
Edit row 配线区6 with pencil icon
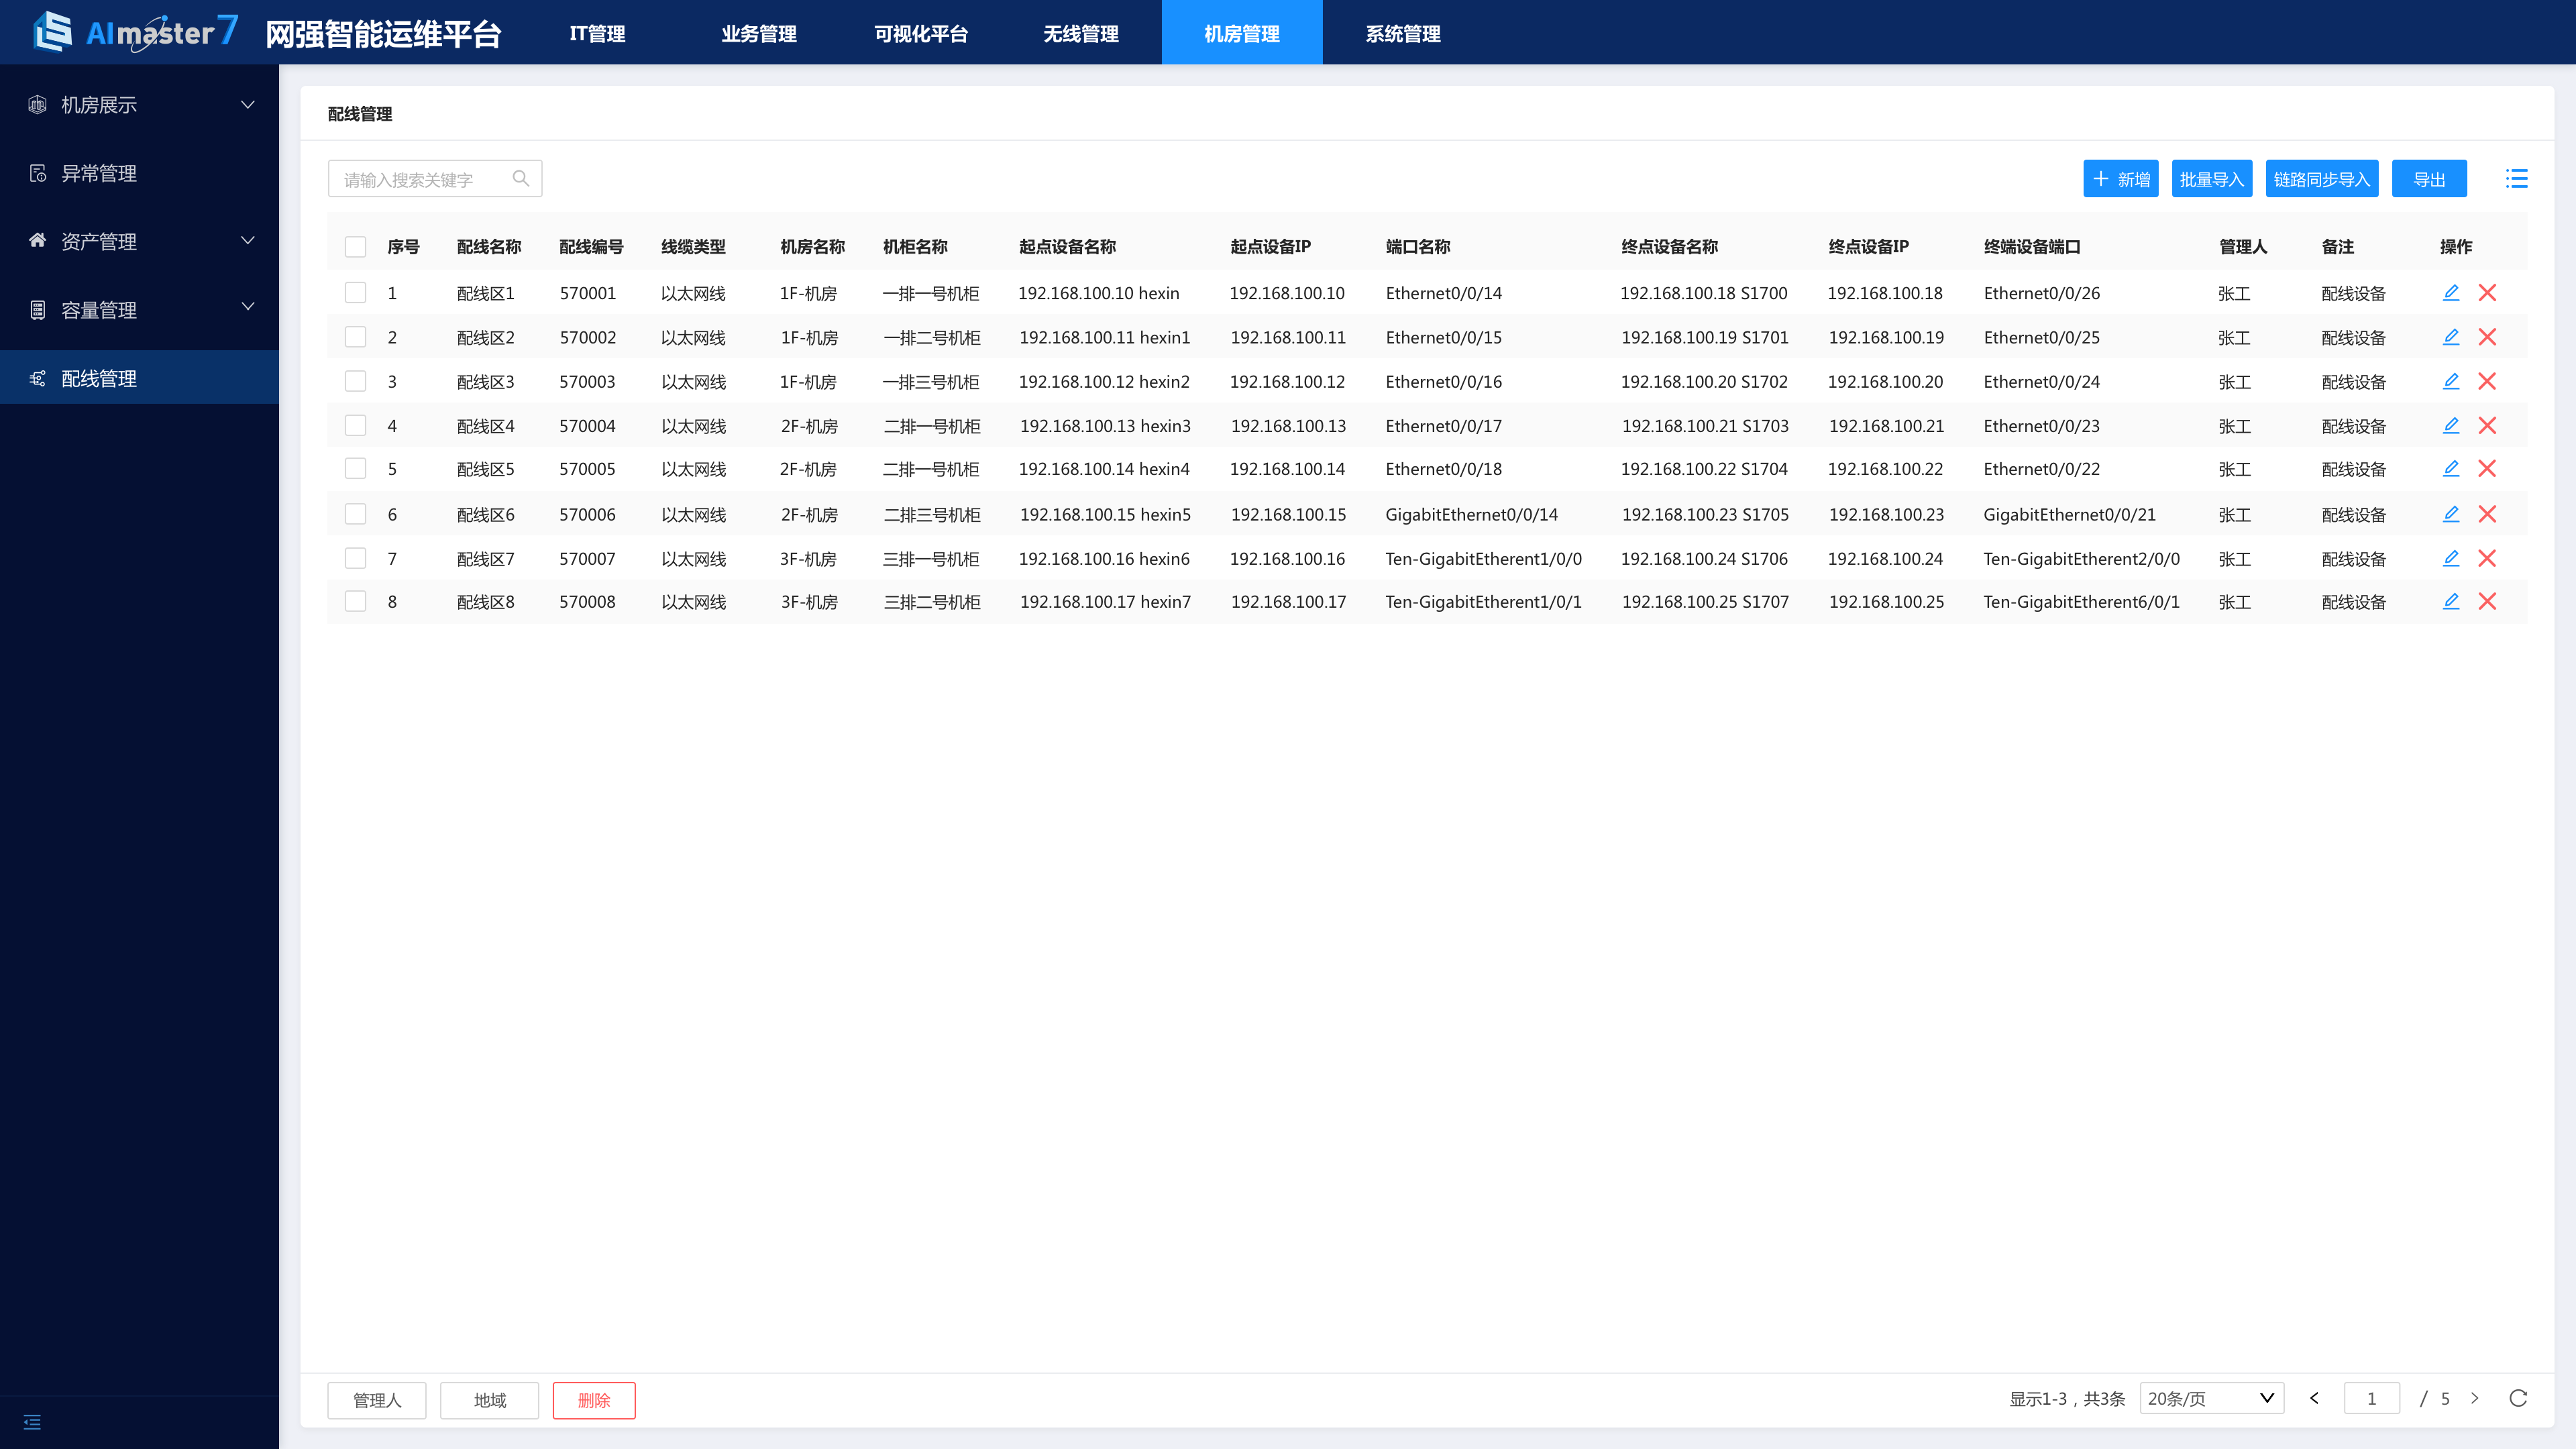coord(2450,513)
